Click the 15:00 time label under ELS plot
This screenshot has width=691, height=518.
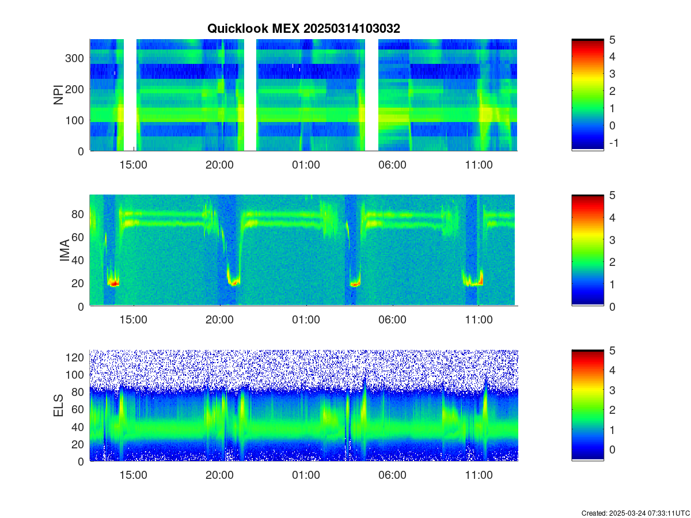click(x=133, y=475)
